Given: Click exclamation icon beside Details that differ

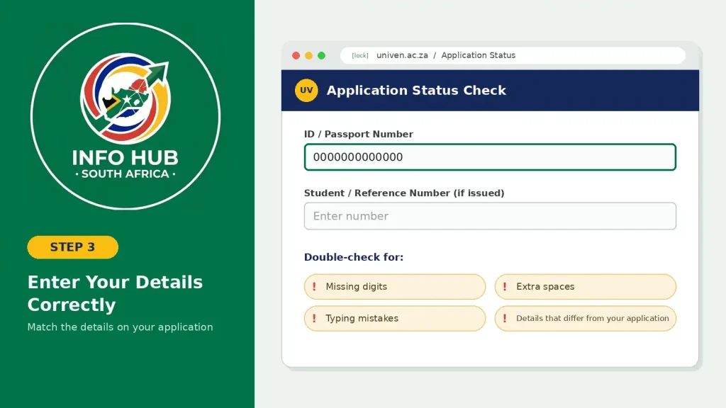Looking at the screenshot, I should [505, 318].
